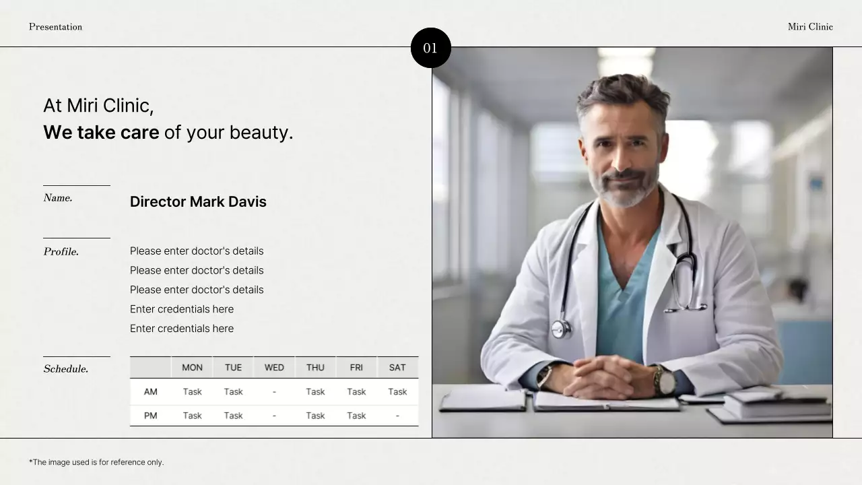862x485 pixels.
Task: Select the doctor photo image
Action: click(x=632, y=243)
